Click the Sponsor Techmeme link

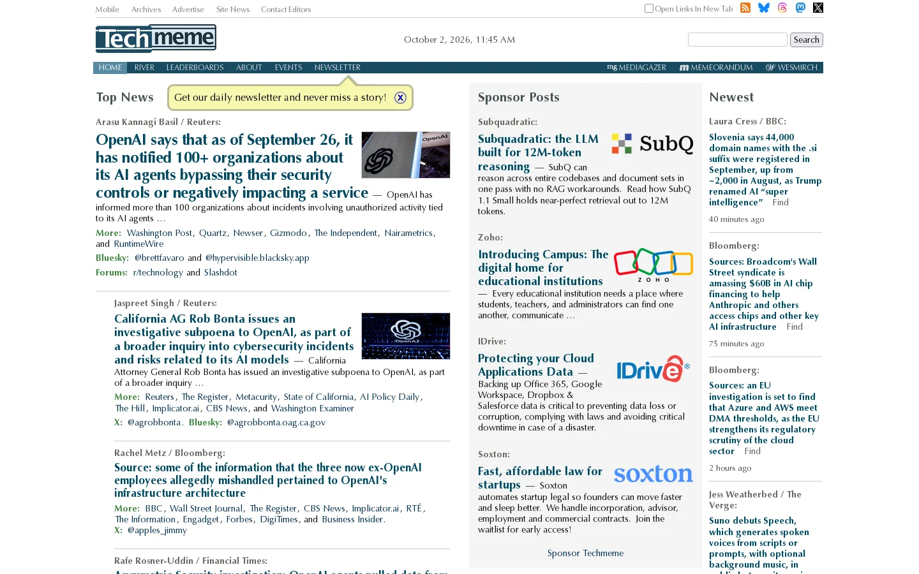[x=585, y=553]
